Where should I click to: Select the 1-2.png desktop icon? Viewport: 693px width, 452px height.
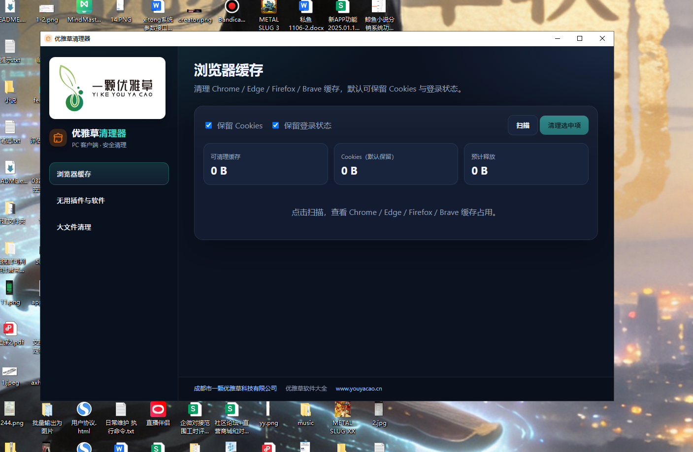47,12
